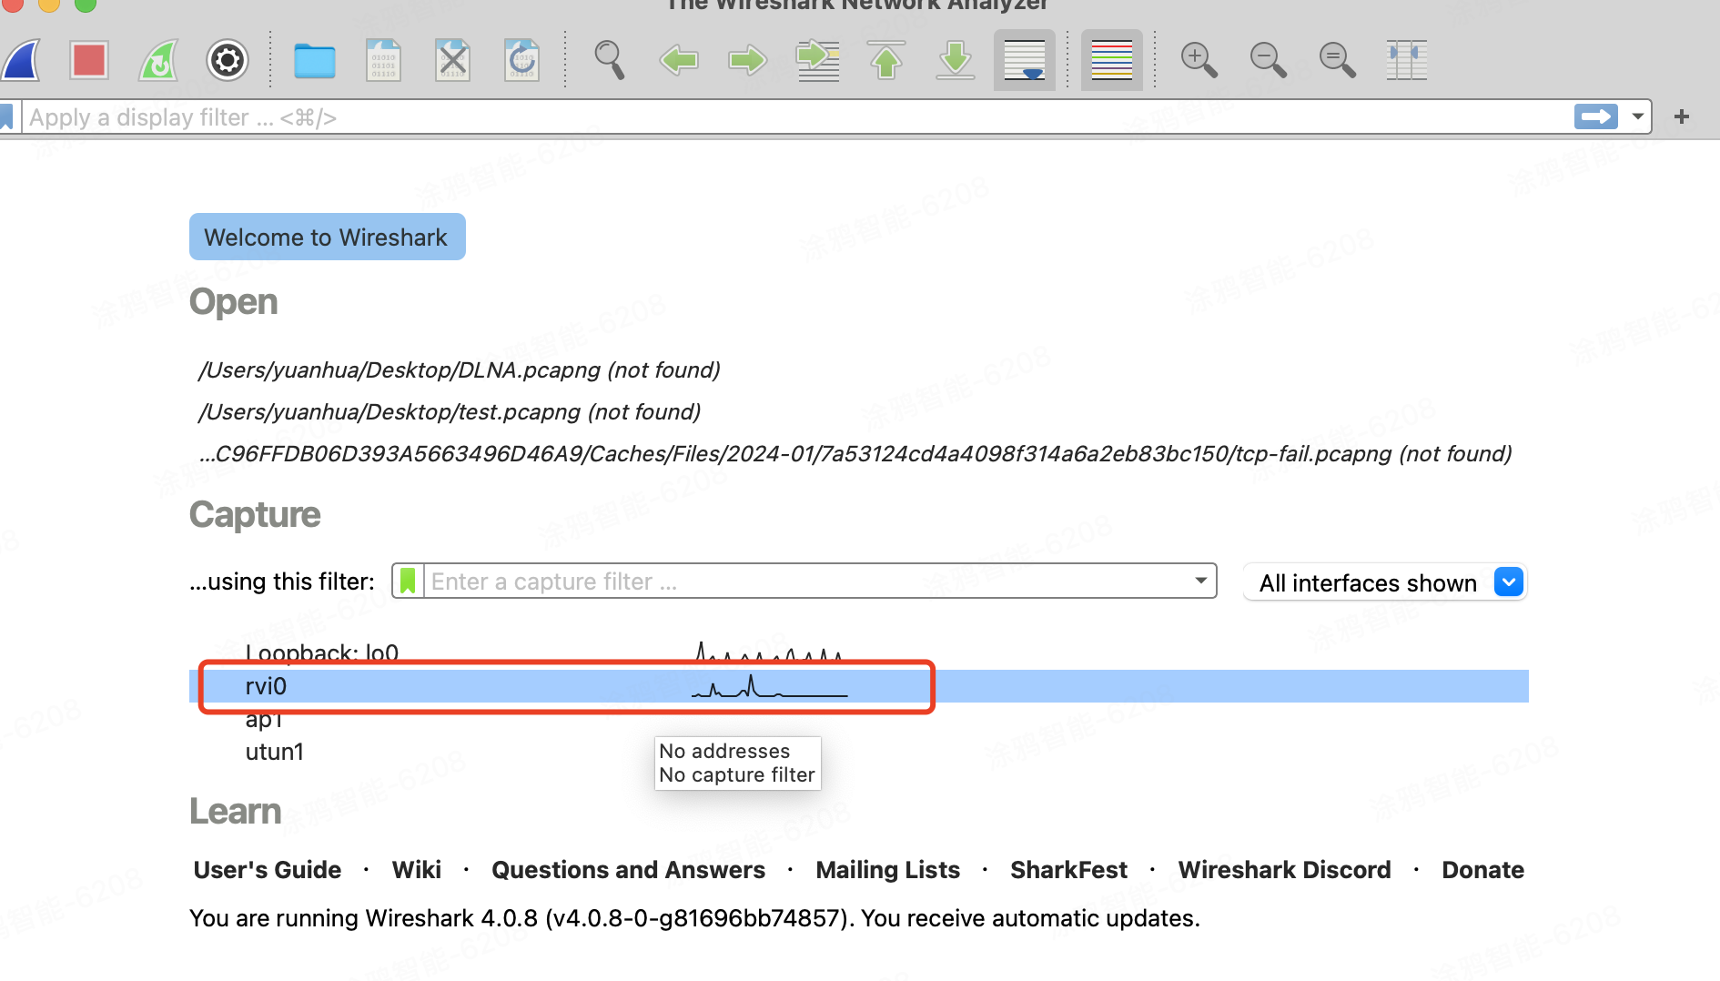Open recent file test.pcapng

point(450,412)
